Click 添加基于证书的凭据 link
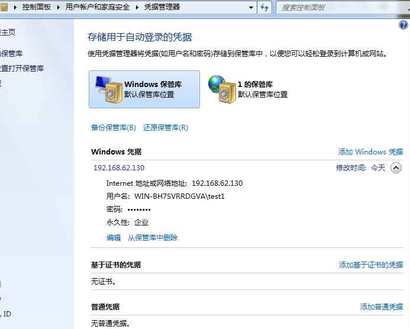Image resolution: width=410 pixels, height=329 pixels. pyautogui.click(x=371, y=265)
